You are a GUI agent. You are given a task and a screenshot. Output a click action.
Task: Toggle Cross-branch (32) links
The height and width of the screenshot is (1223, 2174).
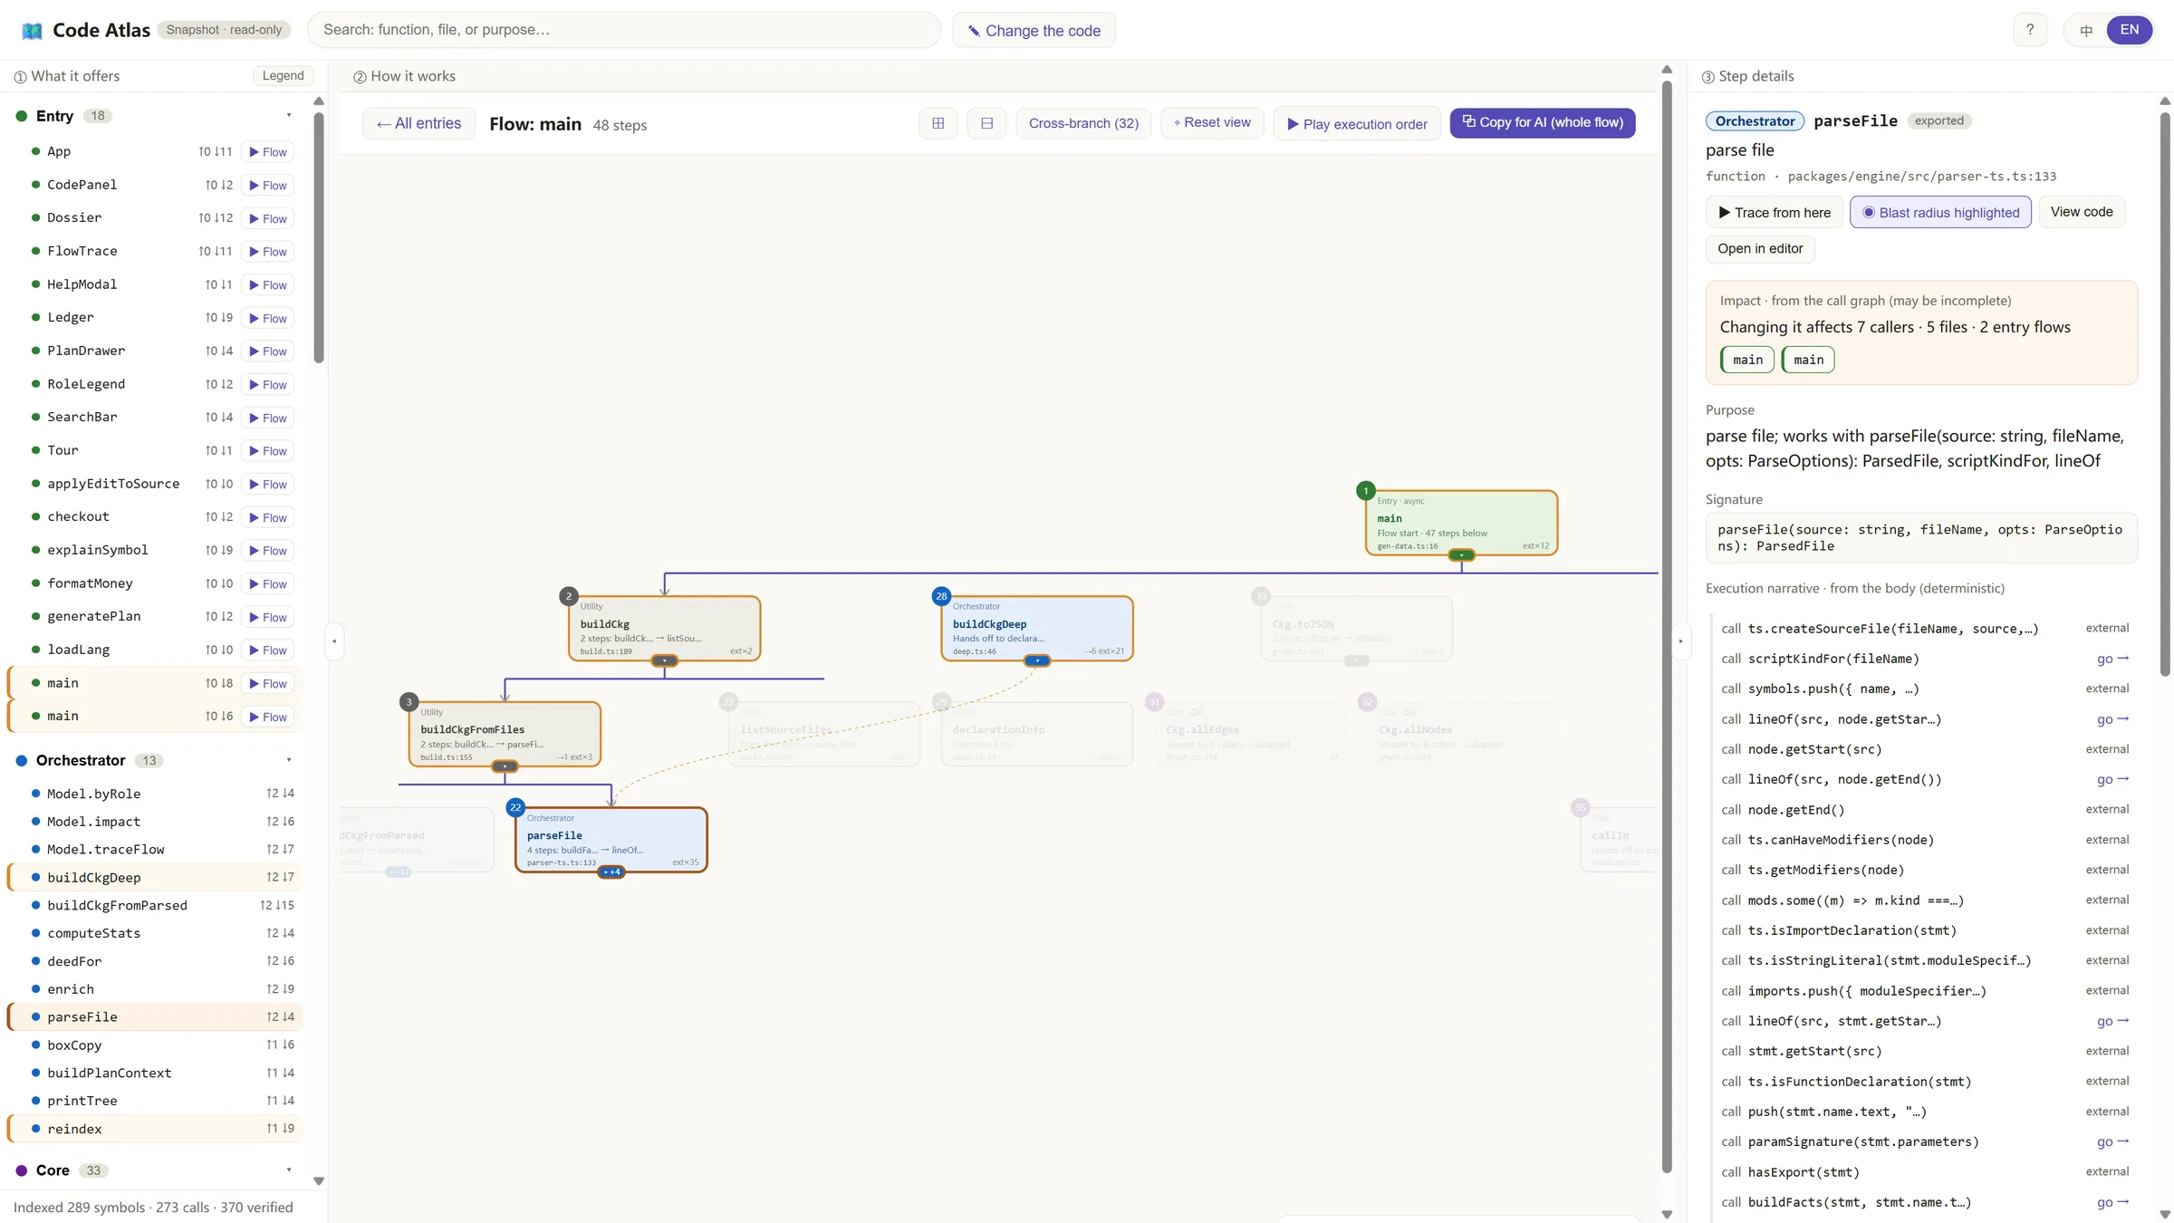click(1083, 123)
